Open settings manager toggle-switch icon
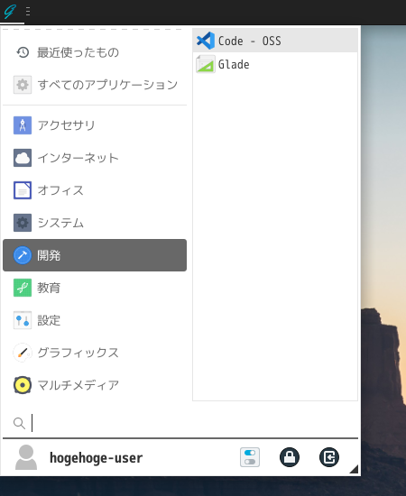This screenshot has width=406, height=496. pos(250,457)
